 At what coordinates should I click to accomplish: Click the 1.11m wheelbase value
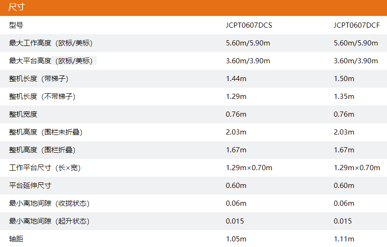tap(344, 239)
